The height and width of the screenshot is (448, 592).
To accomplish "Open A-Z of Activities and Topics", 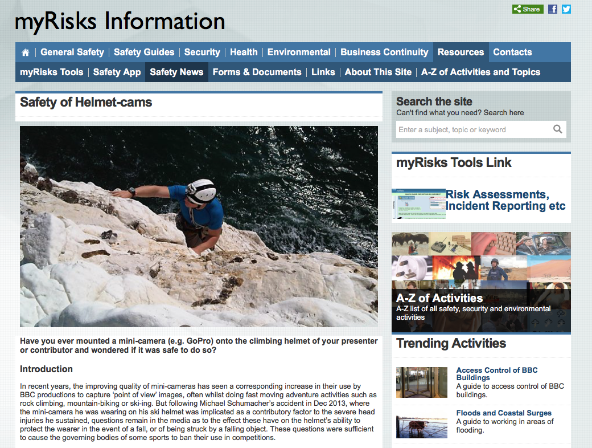I will pyautogui.click(x=480, y=72).
